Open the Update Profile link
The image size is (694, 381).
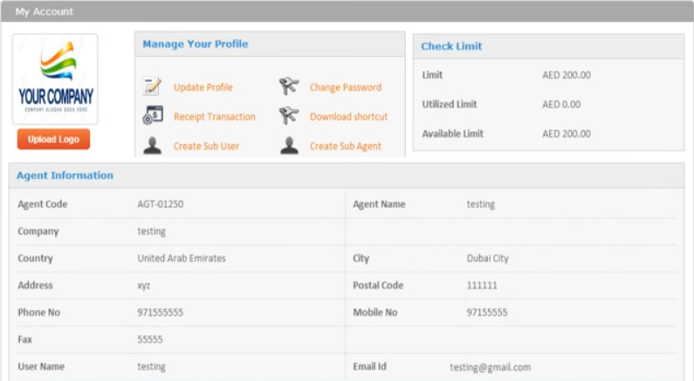(203, 87)
